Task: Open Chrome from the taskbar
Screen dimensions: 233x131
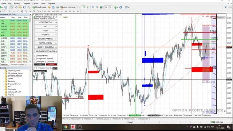Action: [x=66, y=127]
